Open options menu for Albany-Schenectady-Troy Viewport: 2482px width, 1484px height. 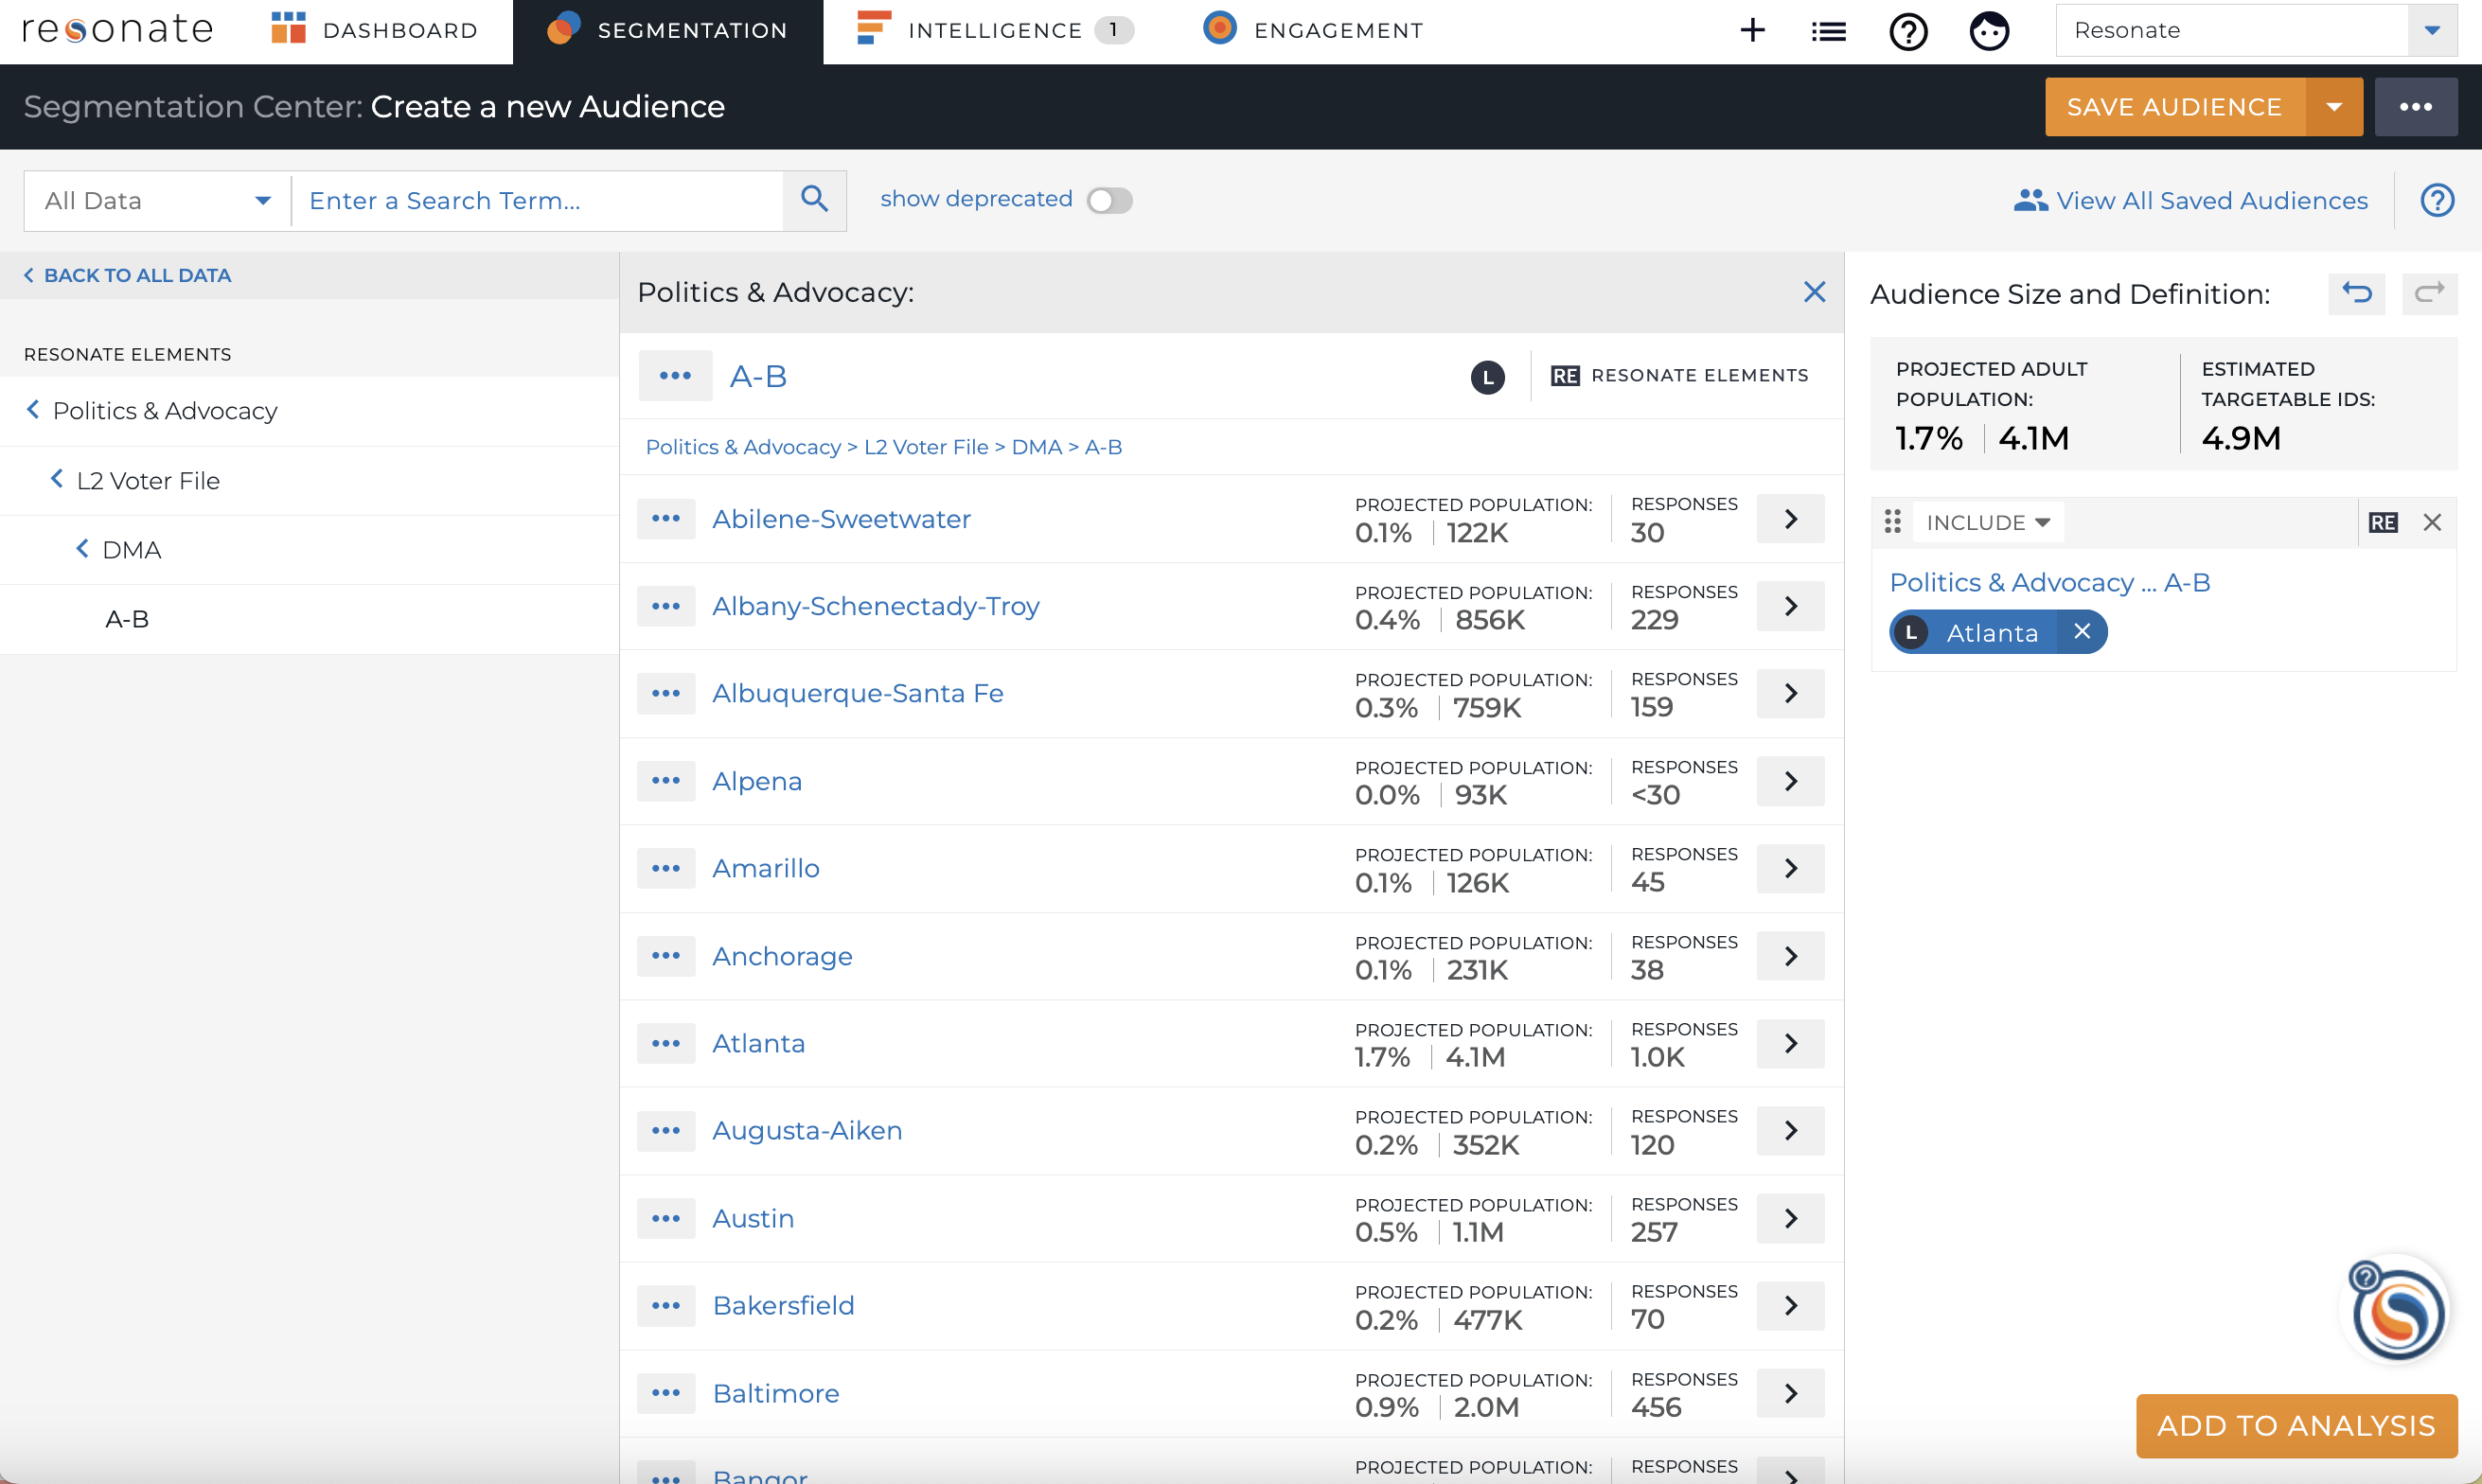(x=666, y=606)
